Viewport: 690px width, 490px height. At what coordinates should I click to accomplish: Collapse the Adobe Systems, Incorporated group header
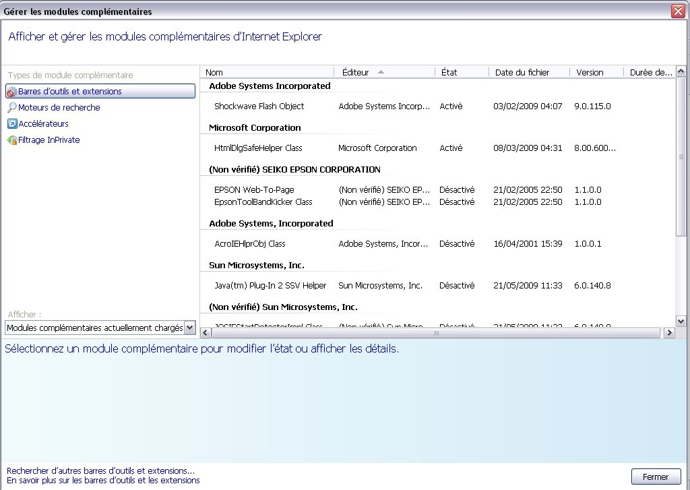coord(271,223)
